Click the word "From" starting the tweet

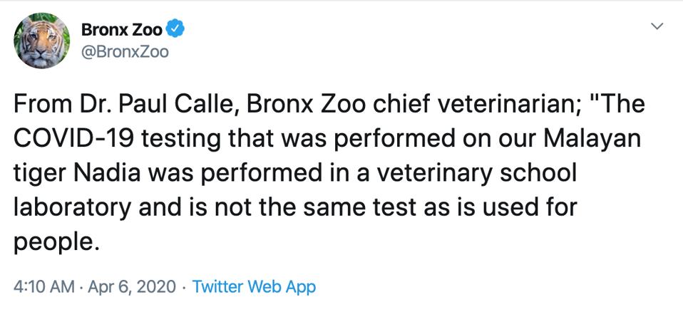point(43,105)
